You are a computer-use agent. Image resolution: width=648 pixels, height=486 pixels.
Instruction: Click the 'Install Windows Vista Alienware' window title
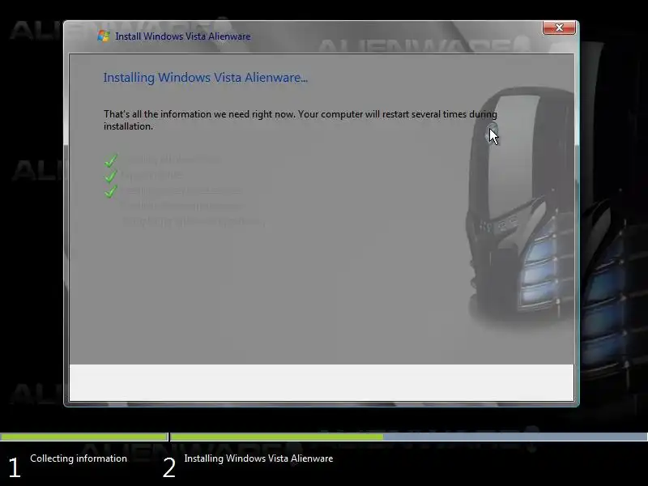tap(183, 36)
